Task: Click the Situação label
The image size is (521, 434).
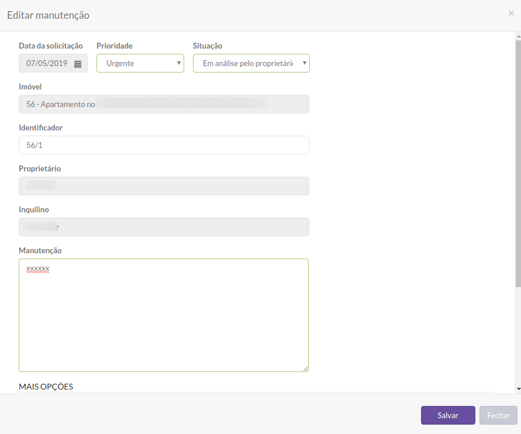Action: (x=208, y=46)
